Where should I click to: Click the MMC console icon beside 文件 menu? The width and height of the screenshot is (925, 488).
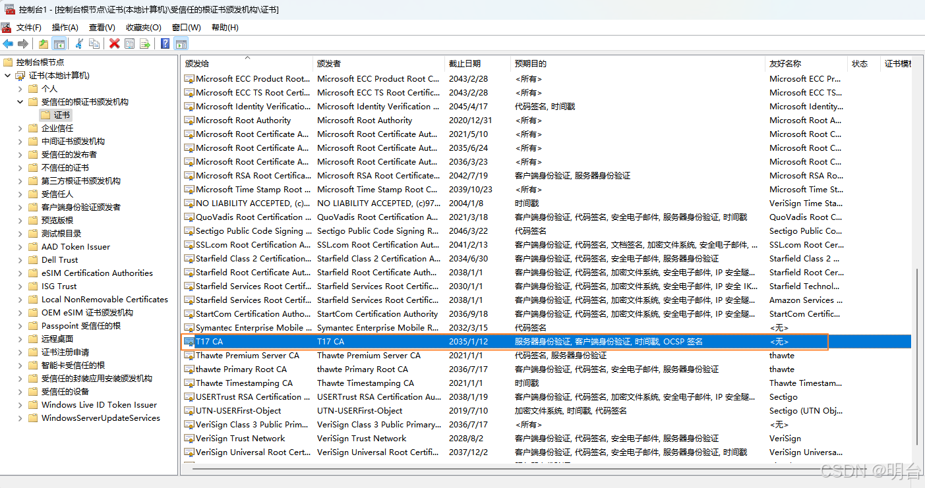7,27
